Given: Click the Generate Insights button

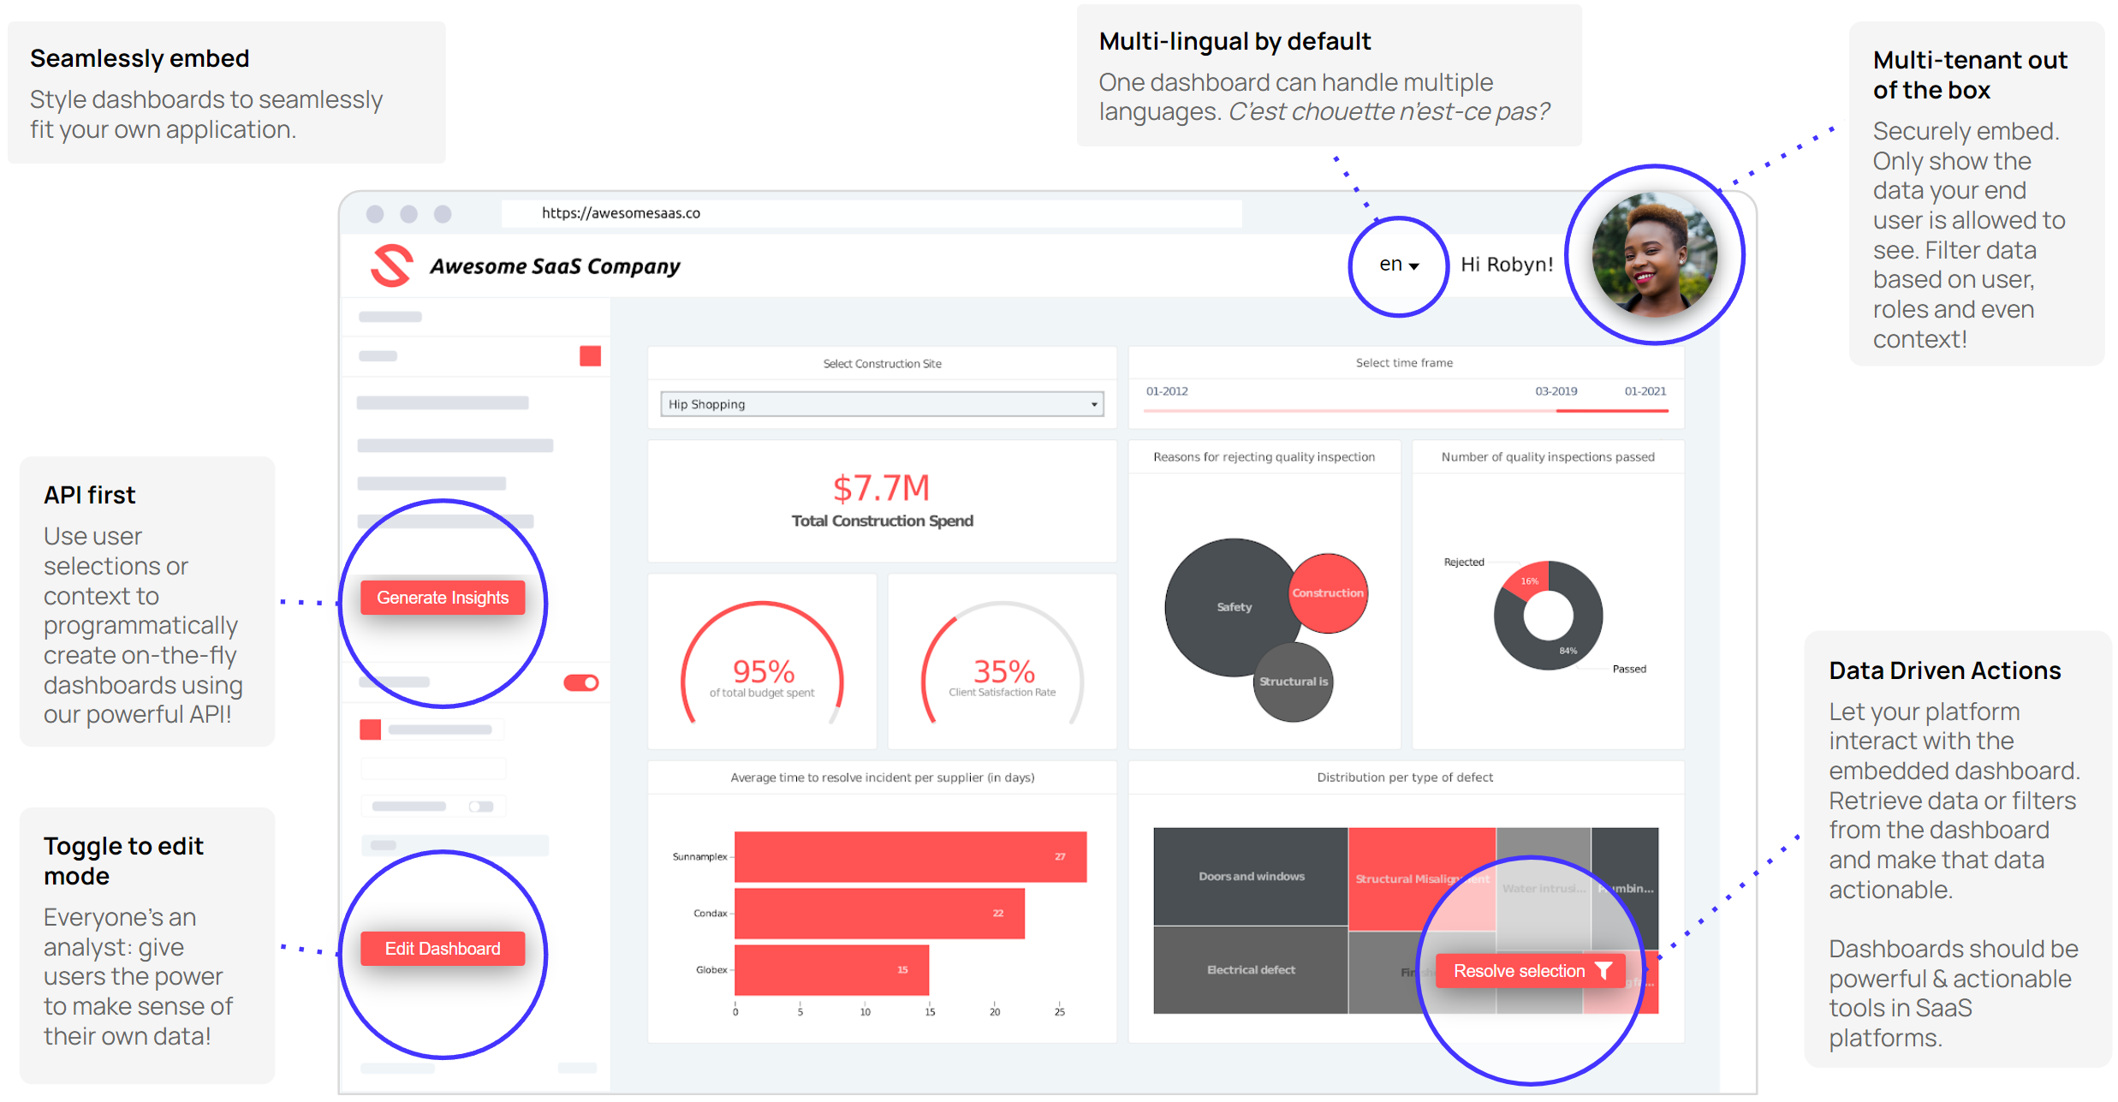Looking at the screenshot, I should click(x=443, y=598).
